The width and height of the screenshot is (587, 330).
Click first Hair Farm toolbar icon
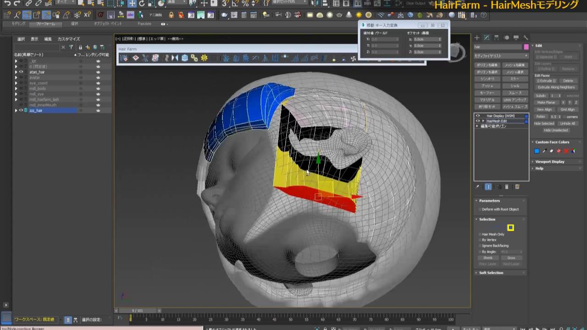[125, 58]
